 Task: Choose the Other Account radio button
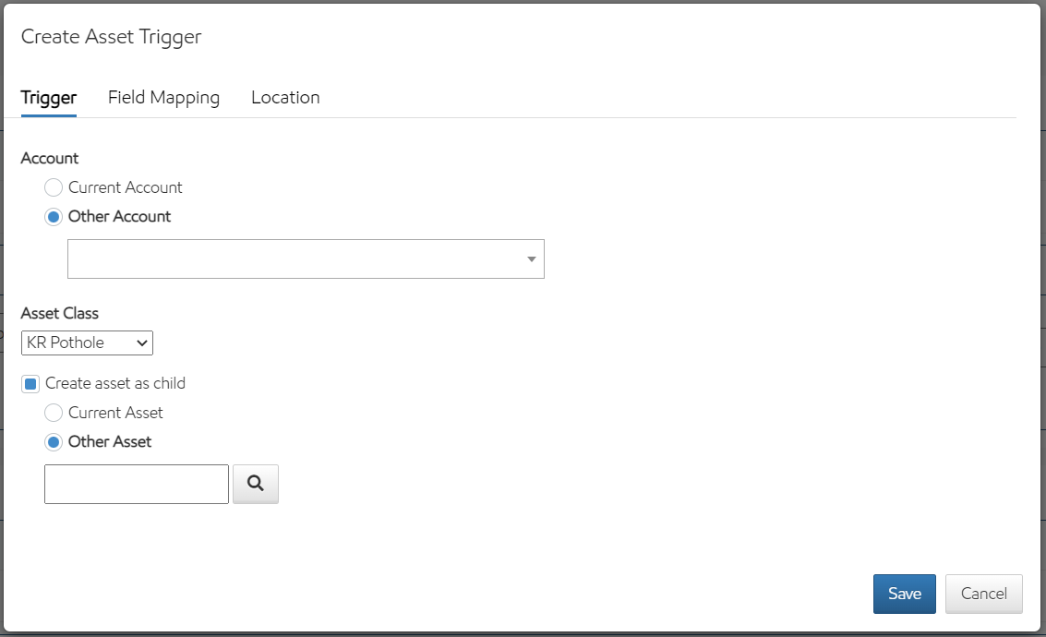point(54,217)
